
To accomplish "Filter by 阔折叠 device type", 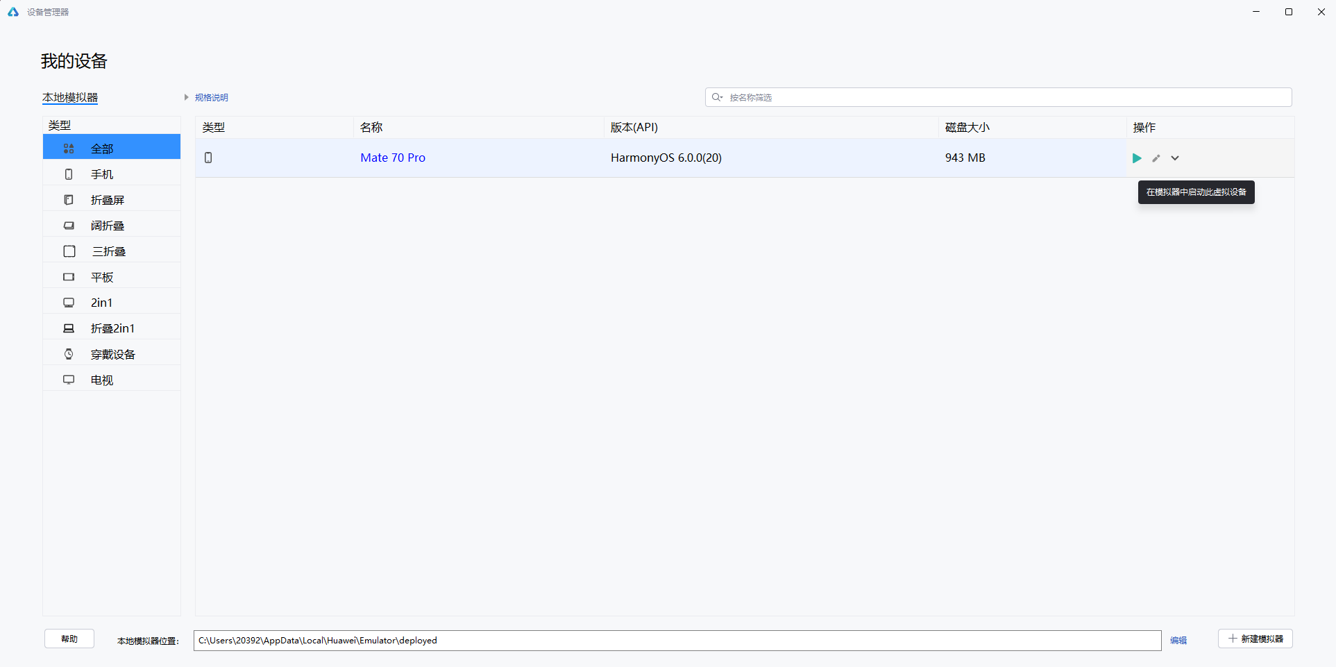I will click(x=112, y=226).
